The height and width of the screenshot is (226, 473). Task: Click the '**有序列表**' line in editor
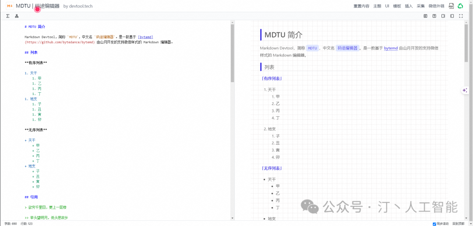tap(36, 63)
